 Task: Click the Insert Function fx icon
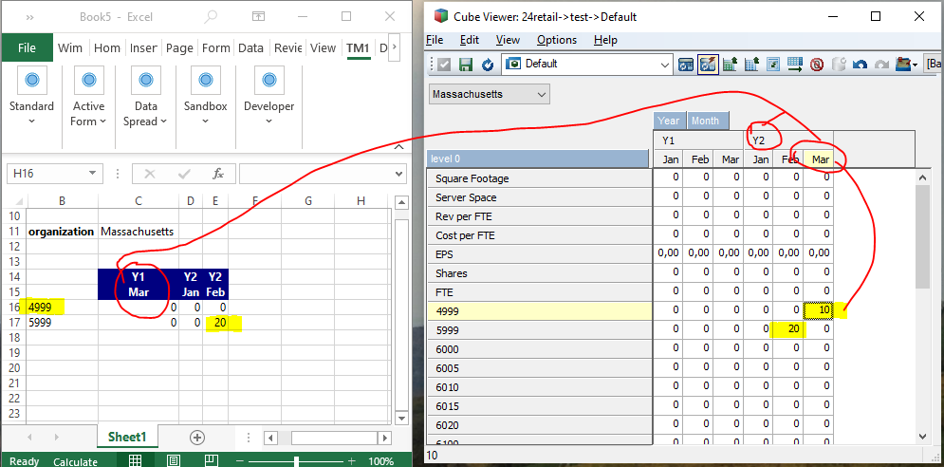point(217,174)
